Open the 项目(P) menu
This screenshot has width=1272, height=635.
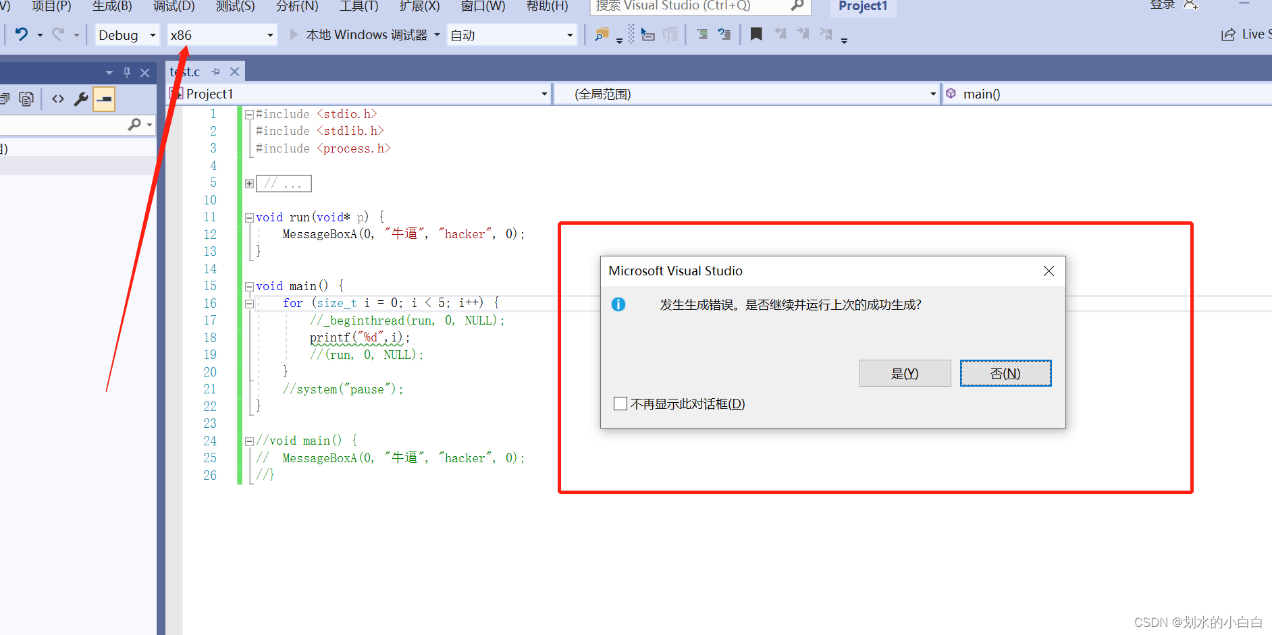(x=51, y=5)
